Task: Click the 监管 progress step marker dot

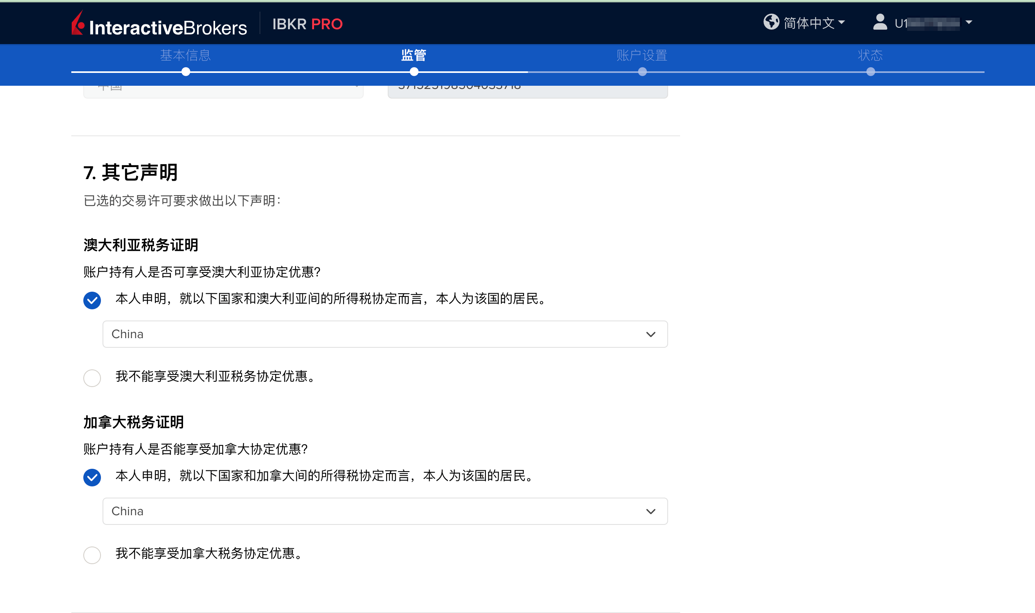Action: [x=414, y=72]
